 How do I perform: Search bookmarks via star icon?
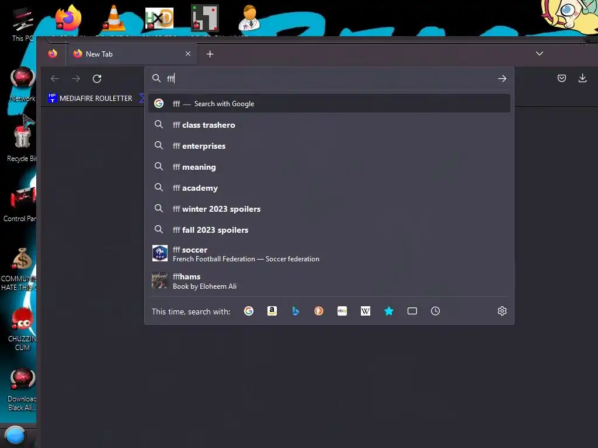click(388, 311)
